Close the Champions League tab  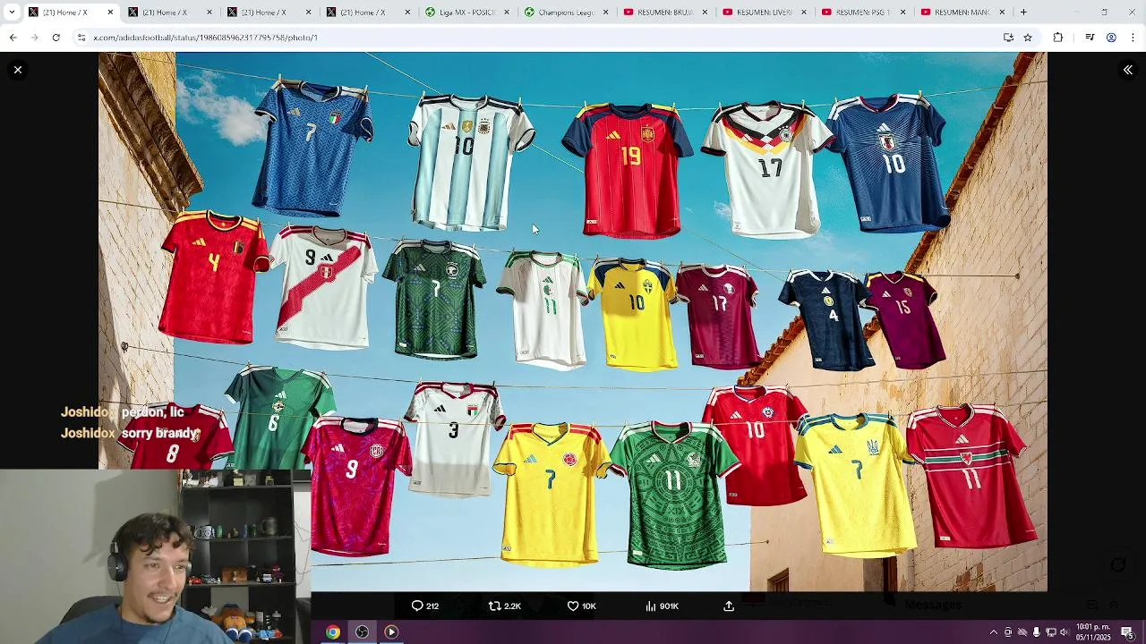(x=606, y=13)
